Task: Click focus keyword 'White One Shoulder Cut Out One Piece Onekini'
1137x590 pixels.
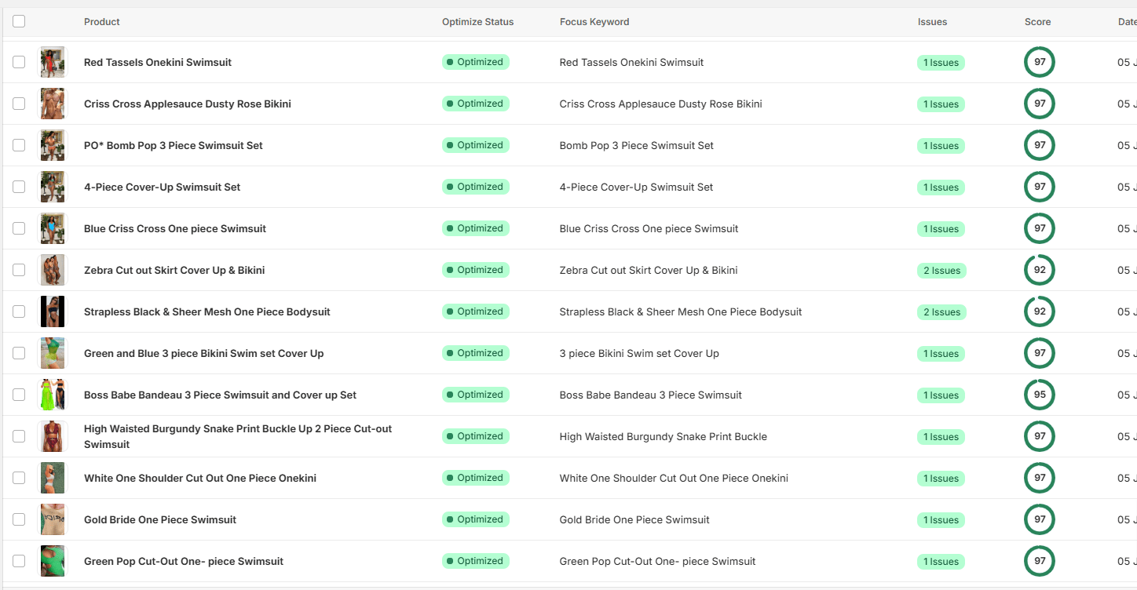Action: 674,478
